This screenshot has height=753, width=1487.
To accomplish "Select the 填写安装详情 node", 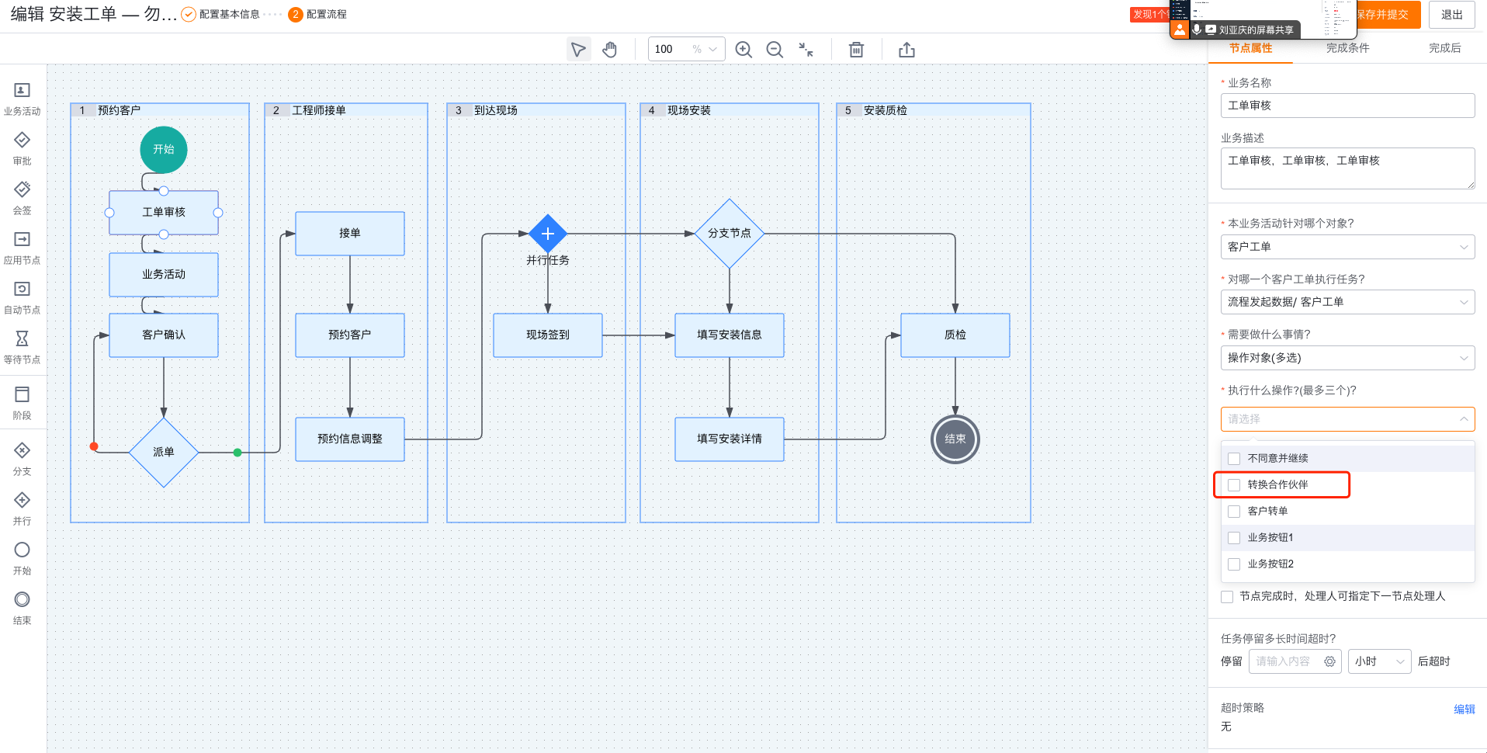I will pyautogui.click(x=730, y=439).
